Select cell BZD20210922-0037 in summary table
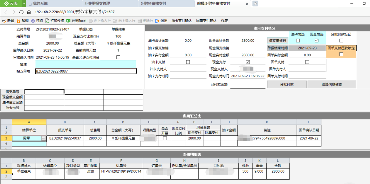 click(x=65, y=138)
